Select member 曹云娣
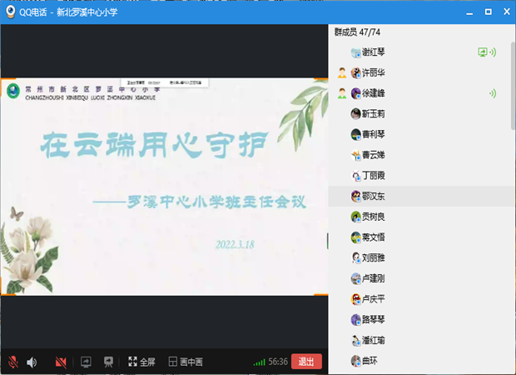Screen dimensions: 516x375 (x=421, y=155)
